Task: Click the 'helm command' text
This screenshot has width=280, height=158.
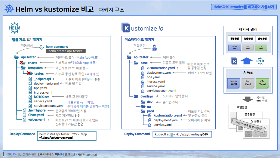Action: pyautogui.click(x=57, y=47)
